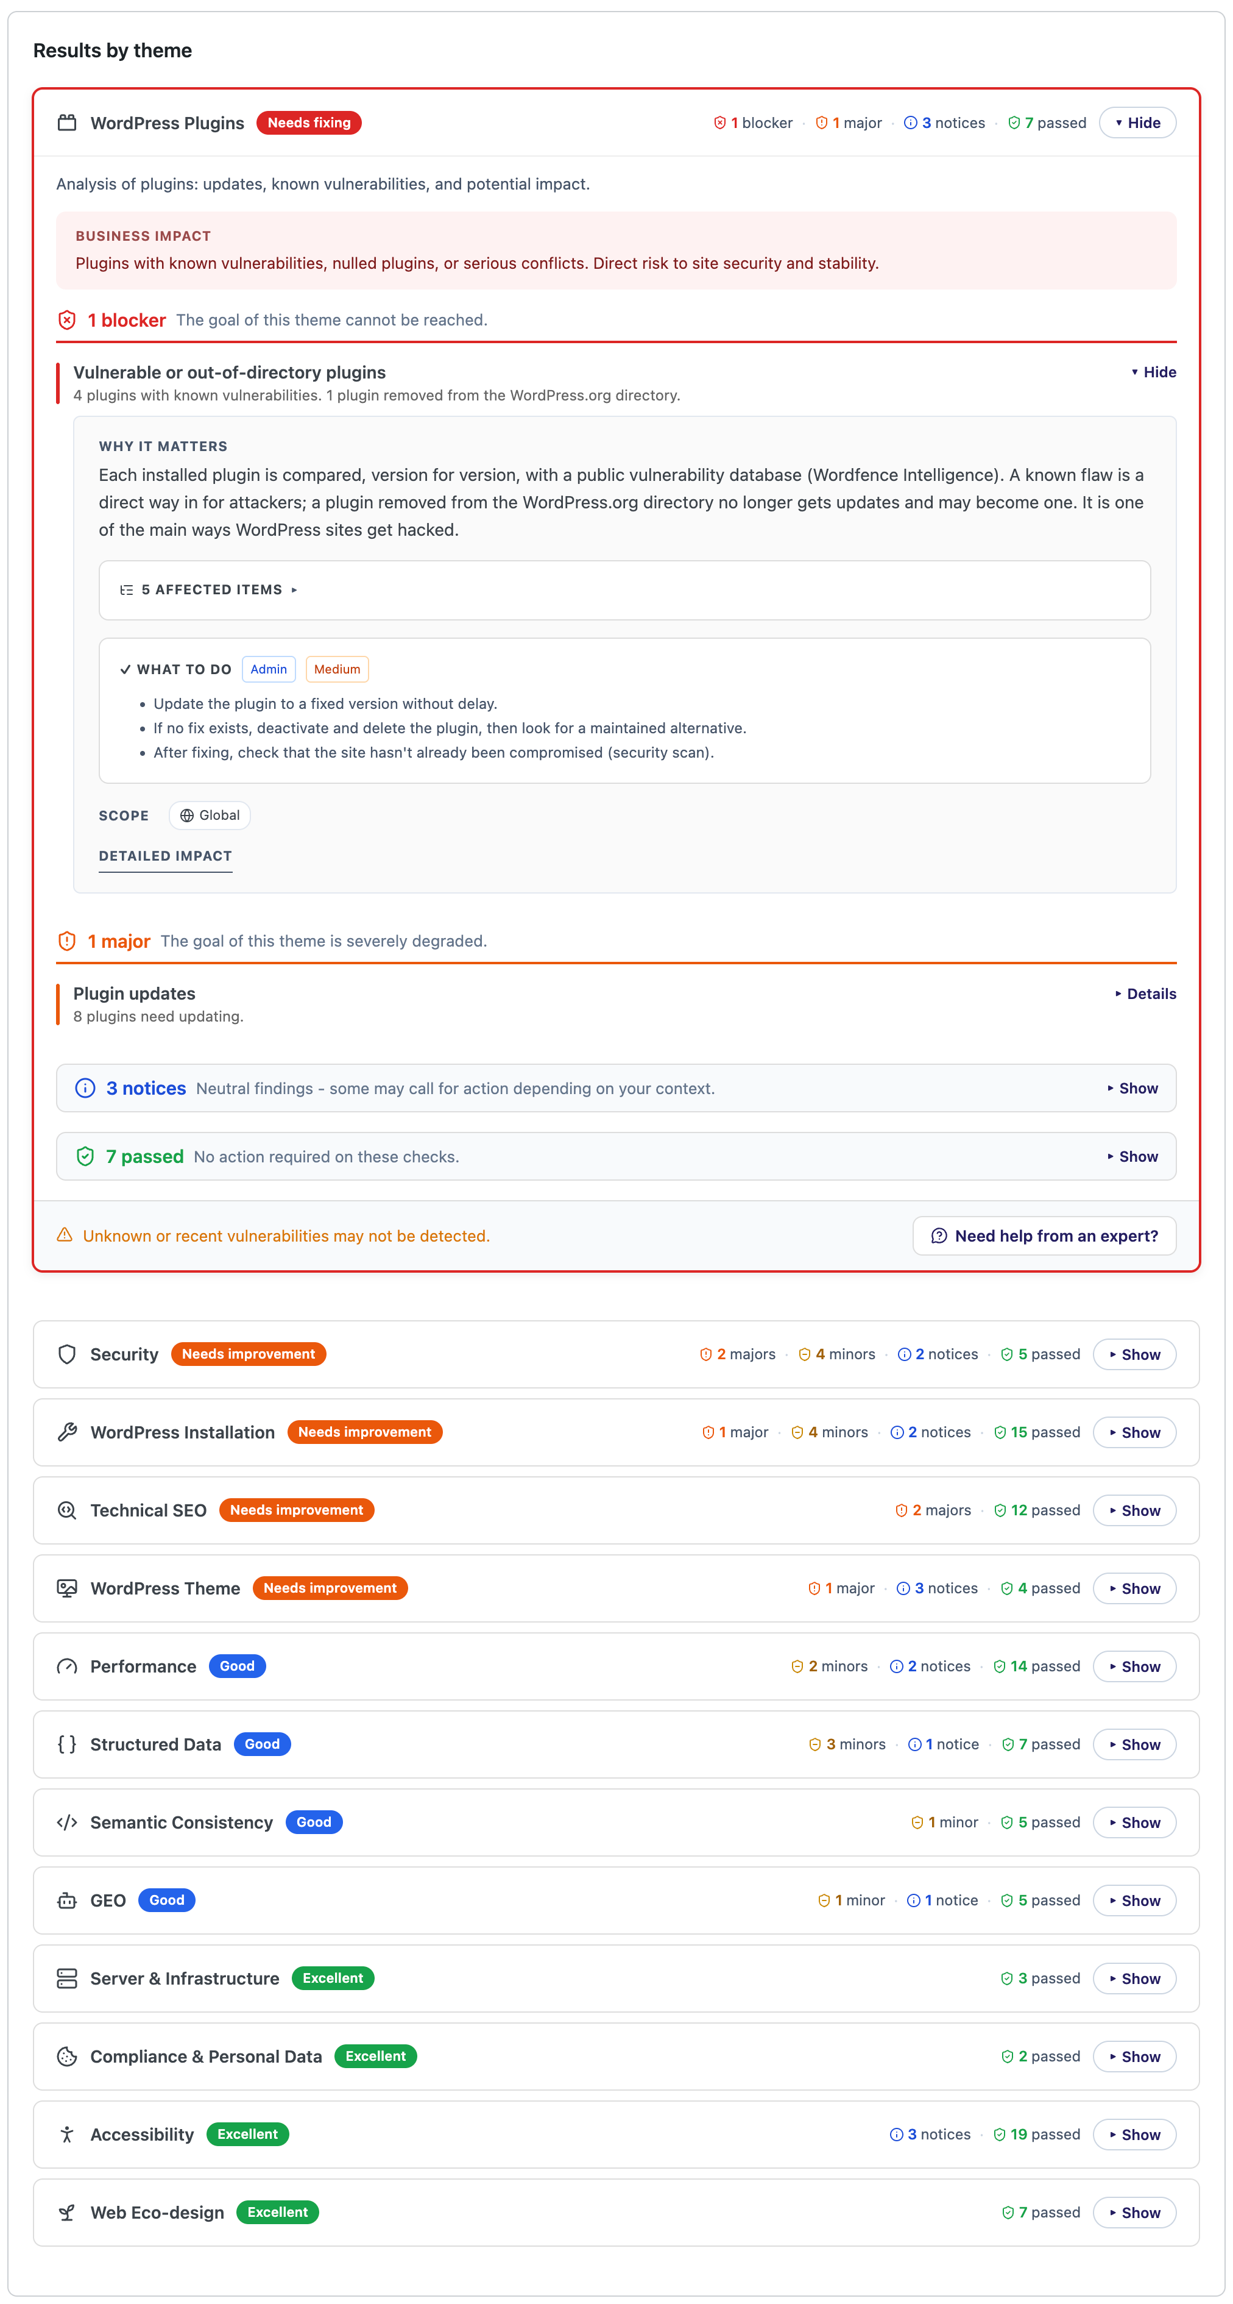Viewport: 1233px width, 2304px height.
Task: Click 'BUSINESS IMPACT' label
Action: 143,236
